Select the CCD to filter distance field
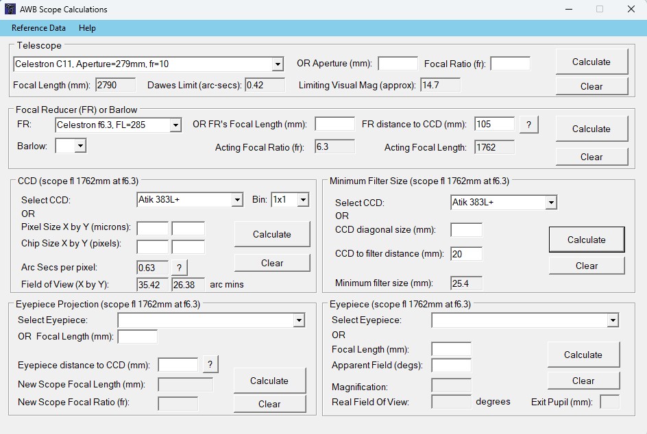The width and height of the screenshot is (647, 434). tap(467, 254)
